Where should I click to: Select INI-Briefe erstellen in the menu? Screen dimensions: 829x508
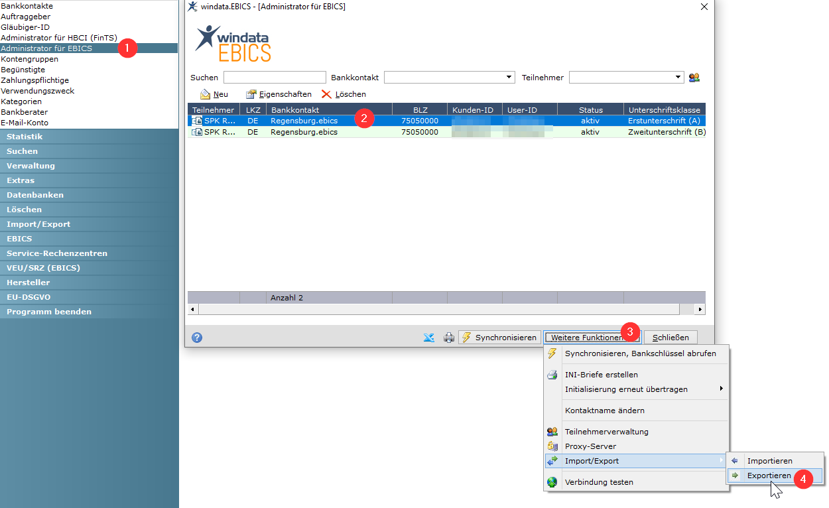click(636, 375)
